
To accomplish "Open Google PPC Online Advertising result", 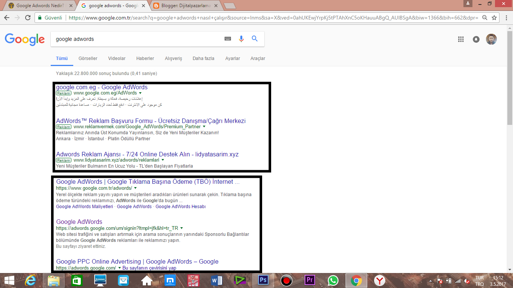I will point(137,261).
